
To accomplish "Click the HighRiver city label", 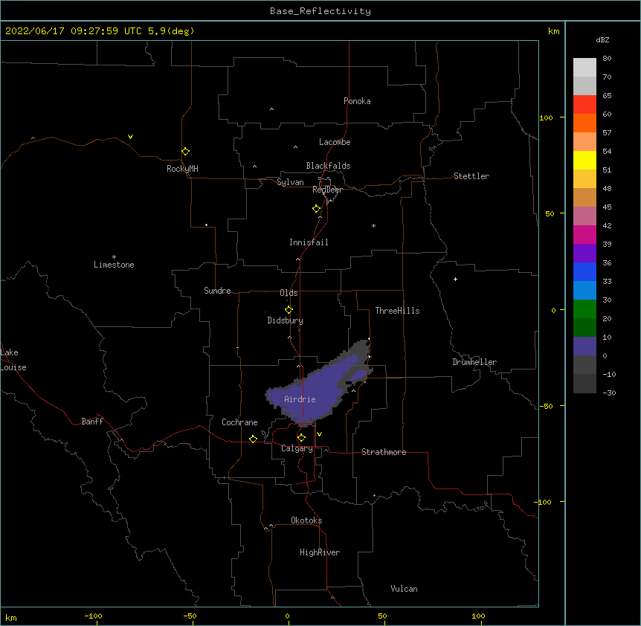I will tap(320, 552).
